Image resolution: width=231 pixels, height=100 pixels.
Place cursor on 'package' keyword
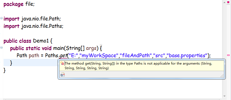13,4
